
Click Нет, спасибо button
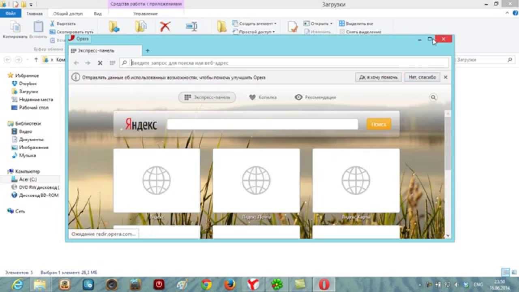[x=422, y=77]
